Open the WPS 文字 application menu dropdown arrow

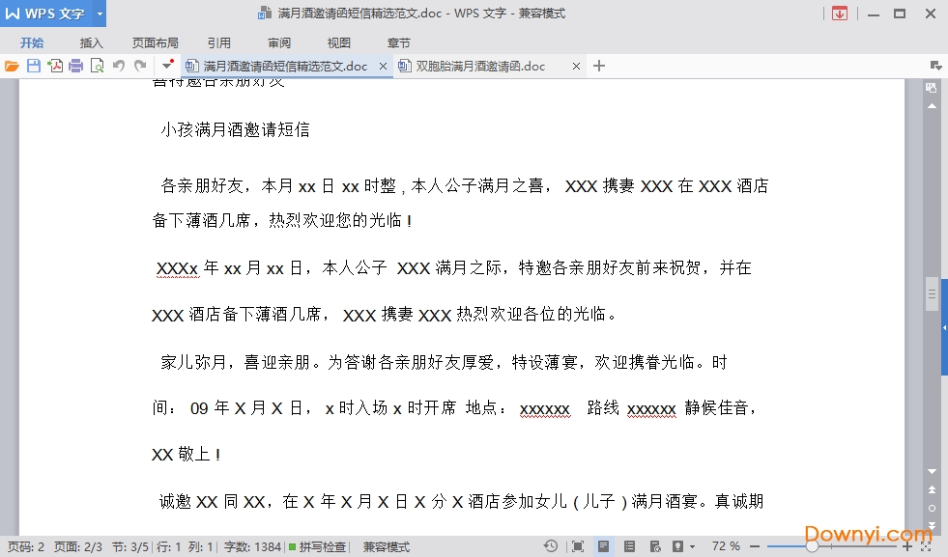pos(100,14)
